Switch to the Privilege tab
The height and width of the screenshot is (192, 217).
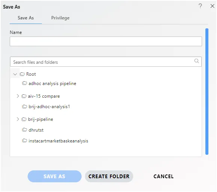coord(60,18)
